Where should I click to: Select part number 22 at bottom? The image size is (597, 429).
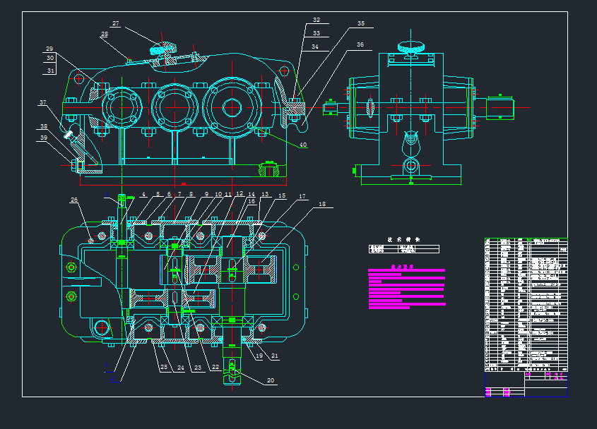pos(215,368)
